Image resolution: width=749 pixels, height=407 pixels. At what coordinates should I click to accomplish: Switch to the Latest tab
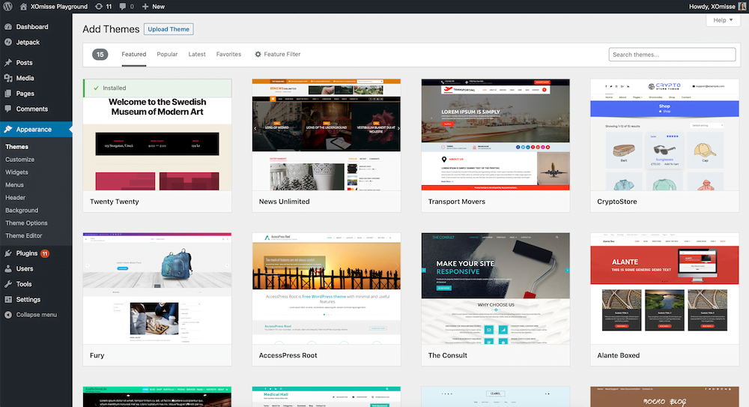(197, 54)
